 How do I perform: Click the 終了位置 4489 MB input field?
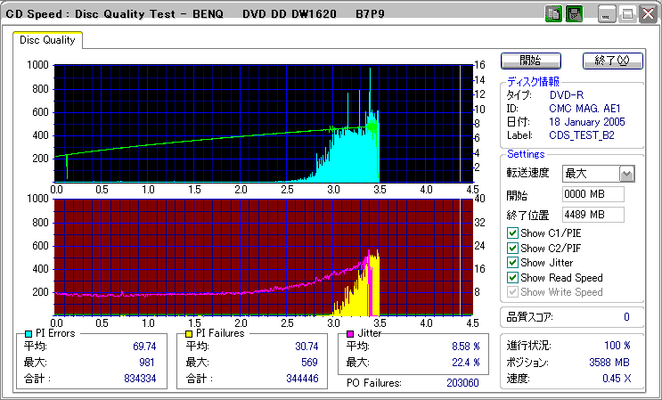click(x=593, y=215)
